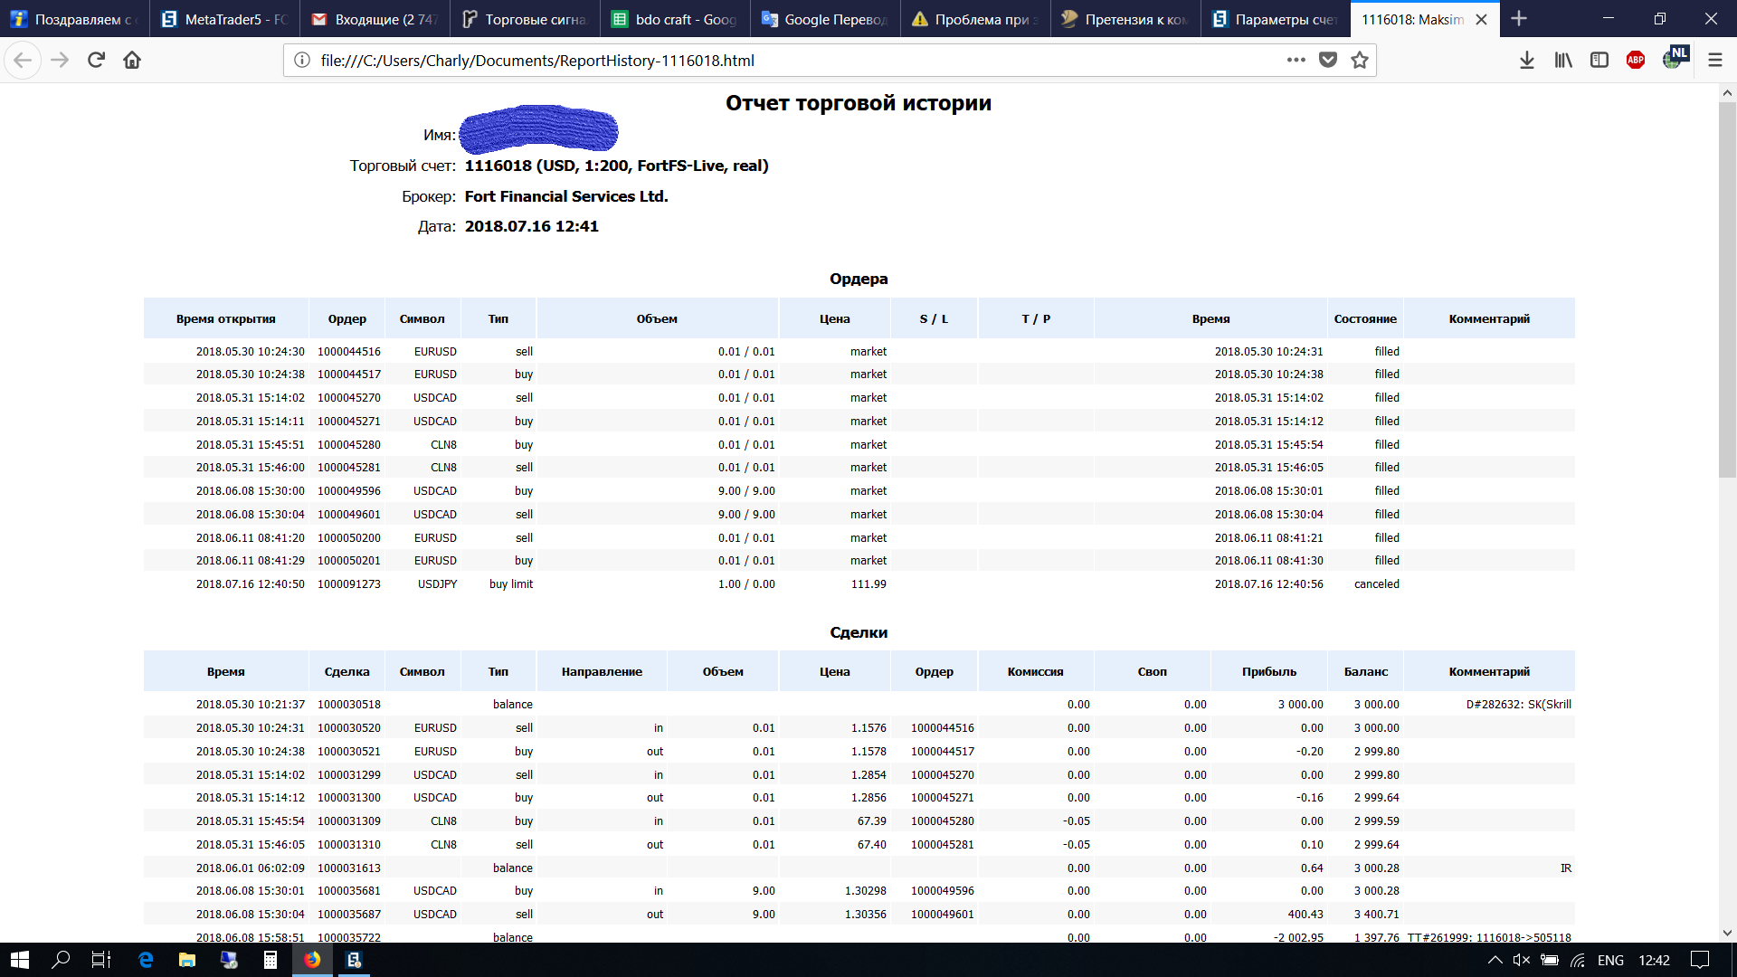Click deal number 1000035687 in Сделки
1737x977 pixels.
[349, 914]
